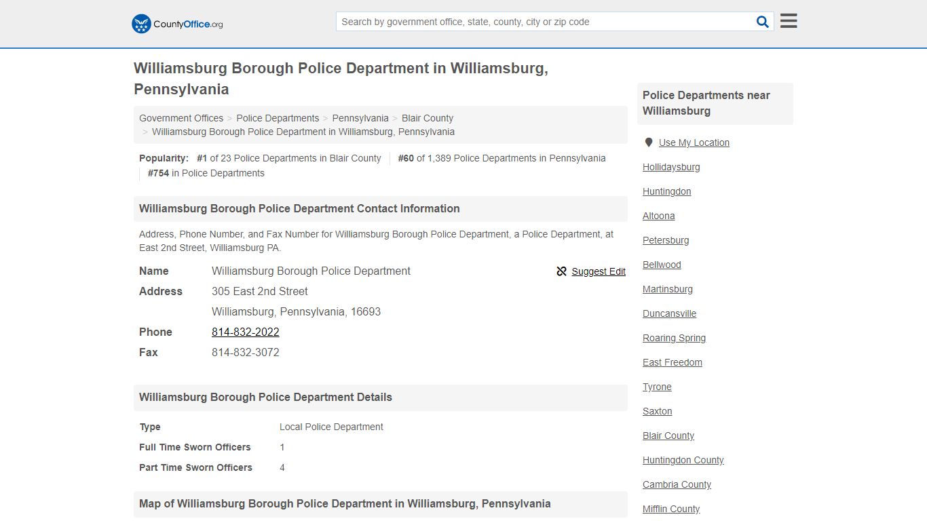
Task: Click Use My Location link
Action: tap(694, 142)
